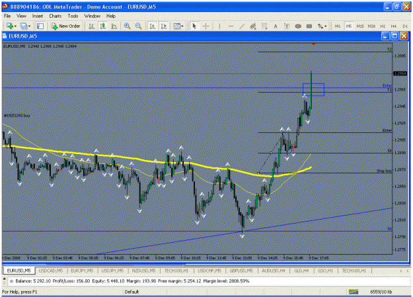The image size is (413, 297).
Task: Open the Window menu
Action: [93, 16]
